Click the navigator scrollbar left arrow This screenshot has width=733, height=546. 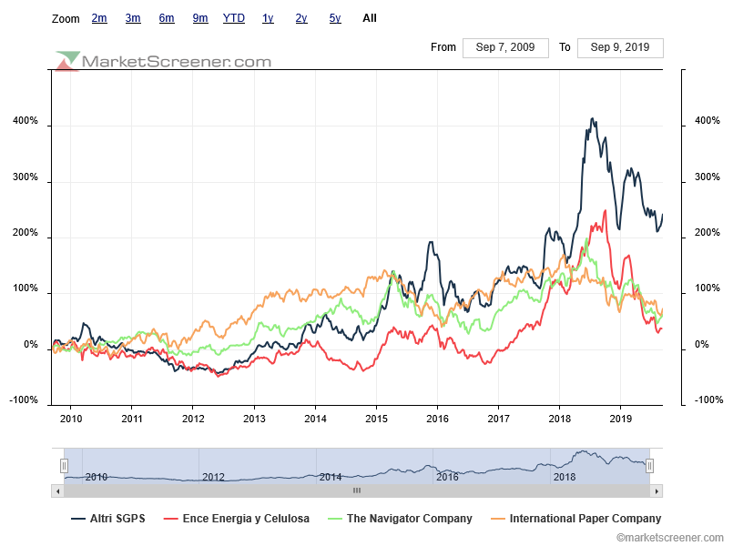[x=58, y=490]
